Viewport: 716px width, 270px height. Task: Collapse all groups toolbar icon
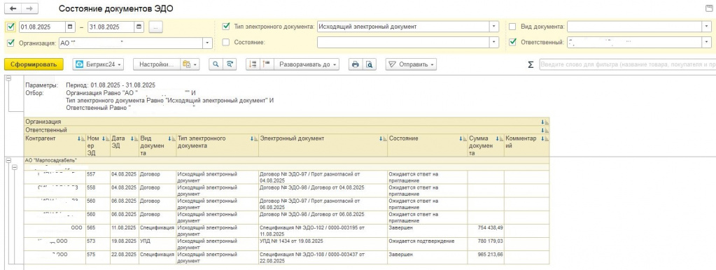tap(253, 64)
